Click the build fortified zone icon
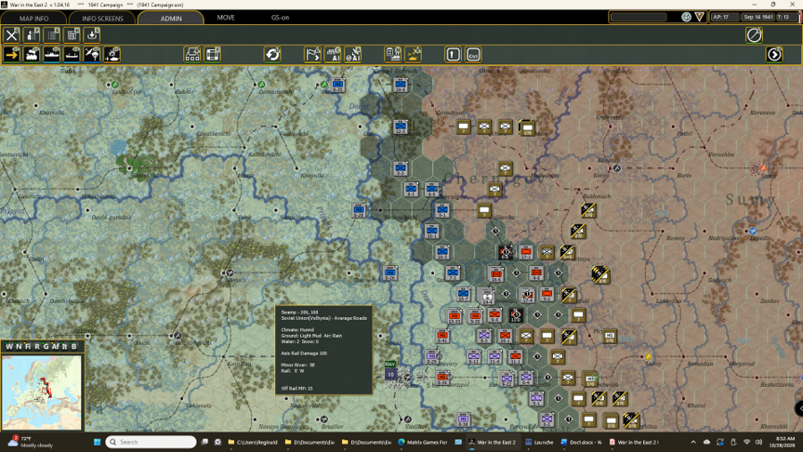Image resolution: width=803 pixels, height=452 pixels. coord(192,54)
